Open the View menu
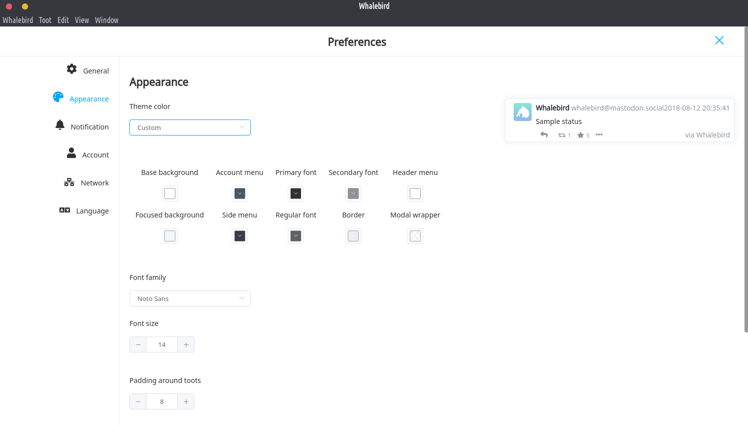This screenshot has width=748, height=425. pyautogui.click(x=82, y=20)
